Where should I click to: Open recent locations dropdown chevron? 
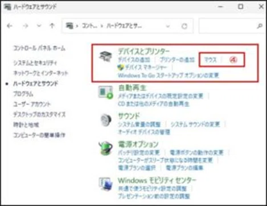pyautogui.click(x=39, y=26)
